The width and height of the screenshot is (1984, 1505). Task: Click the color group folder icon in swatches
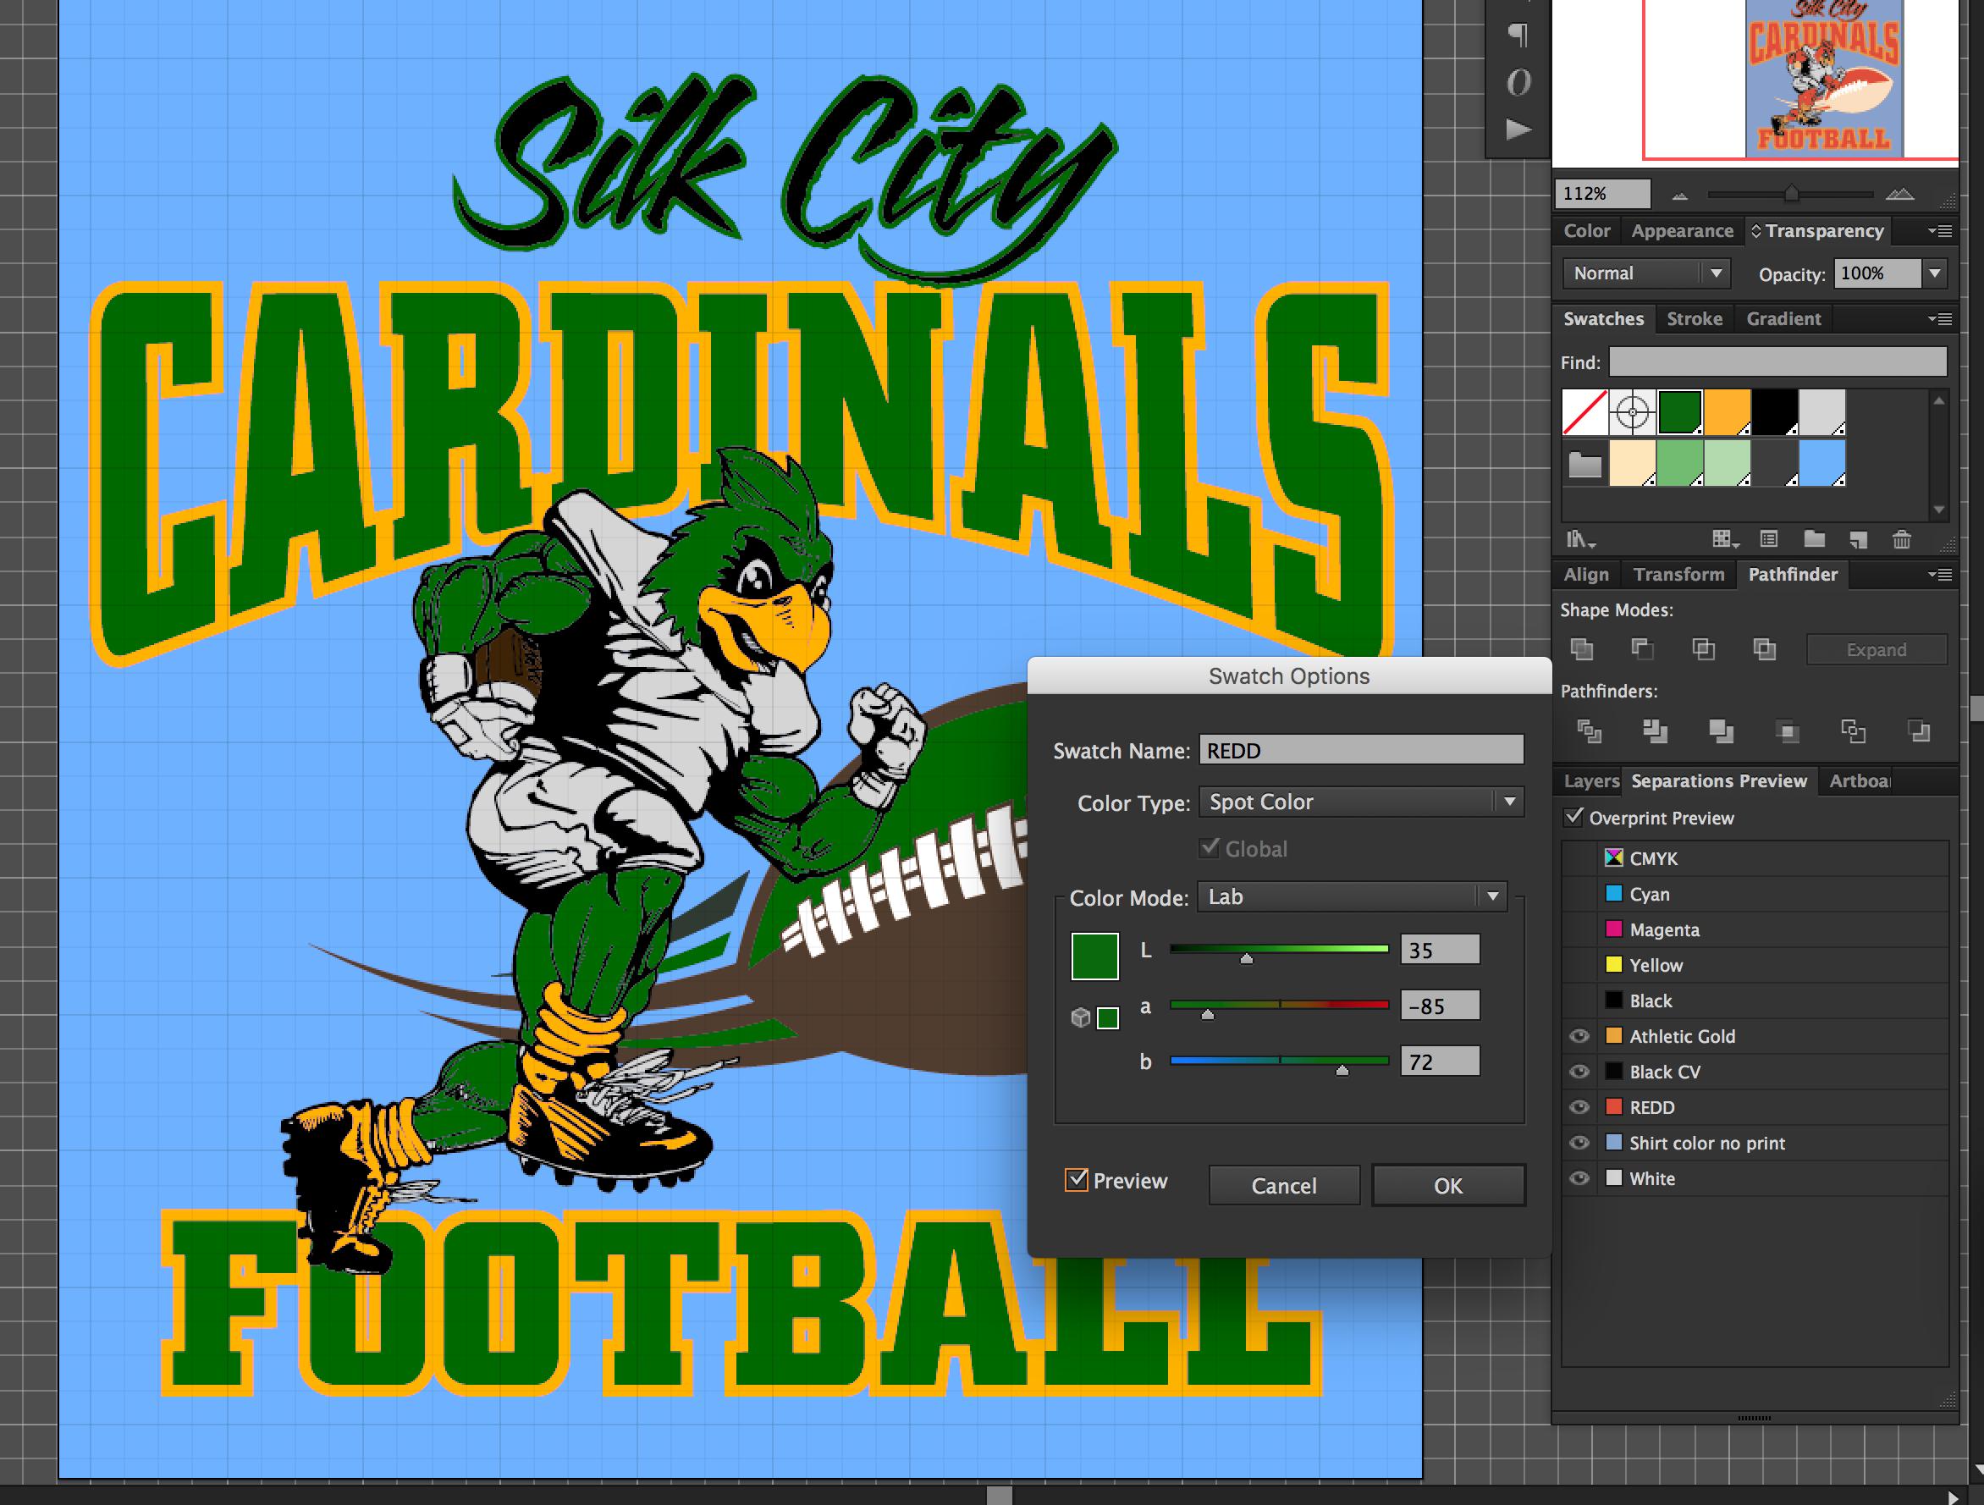click(1584, 464)
